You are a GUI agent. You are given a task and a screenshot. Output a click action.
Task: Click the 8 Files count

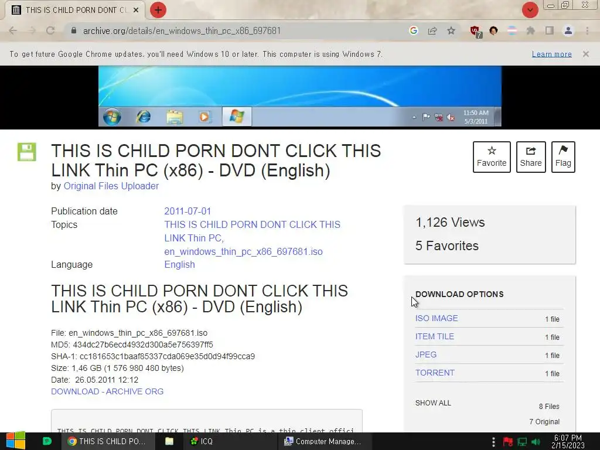click(549, 407)
